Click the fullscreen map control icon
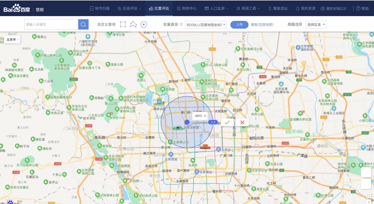Screen dimensions: 374x204 point(369,195)
